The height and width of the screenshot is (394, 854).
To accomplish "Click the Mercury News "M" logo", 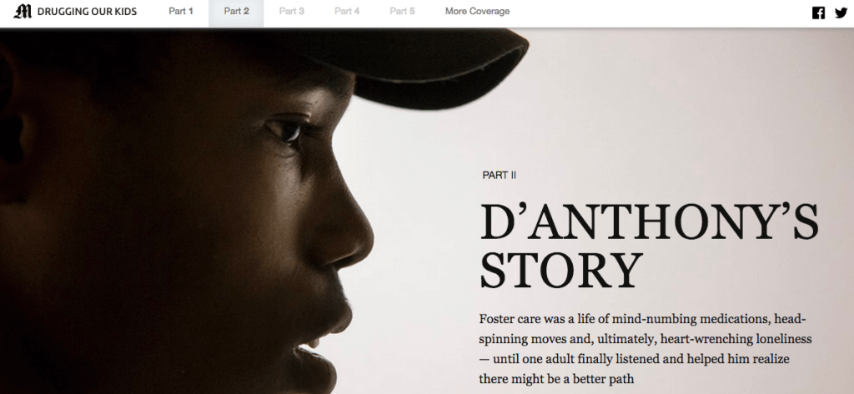I will click(23, 11).
